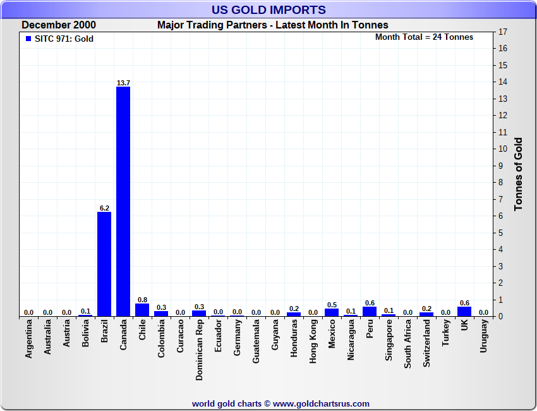Click the Brazil bar at 6.2 tonnes
Viewport: 537px width, 411px height.
point(104,264)
